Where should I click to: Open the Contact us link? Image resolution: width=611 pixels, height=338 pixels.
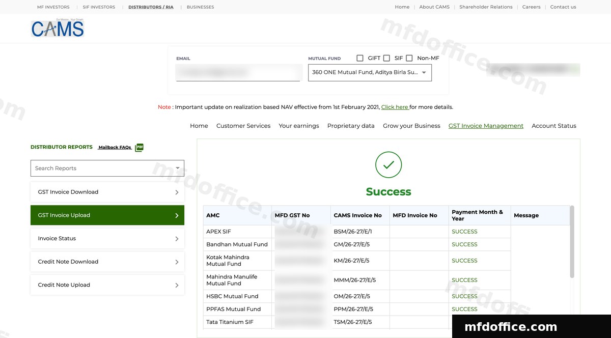pyautogui.click(x=563, y=7)
